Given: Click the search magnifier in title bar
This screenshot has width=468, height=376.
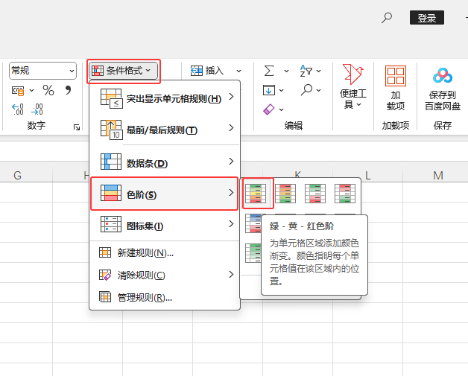Looking at the screenshot, I should click(x=387, y=18).
